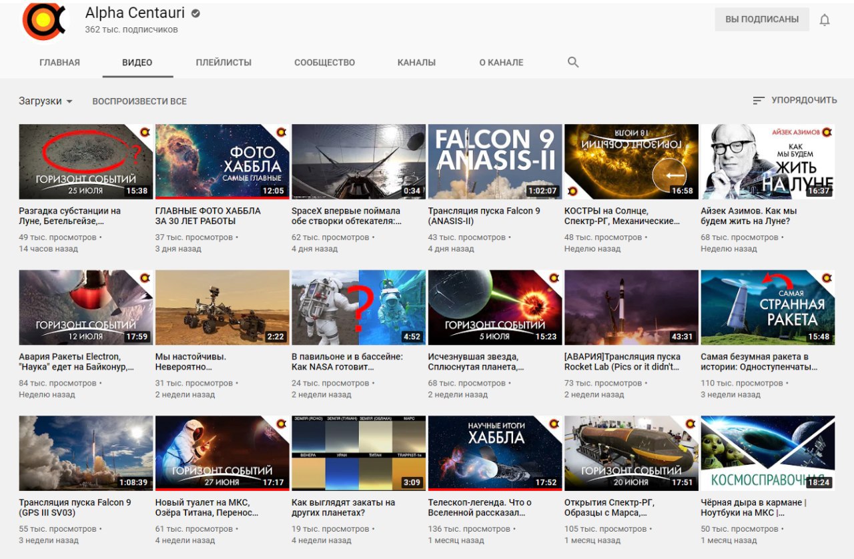Open the channel search magnifier icon
854x559 pixels.
tap(573, 62)
